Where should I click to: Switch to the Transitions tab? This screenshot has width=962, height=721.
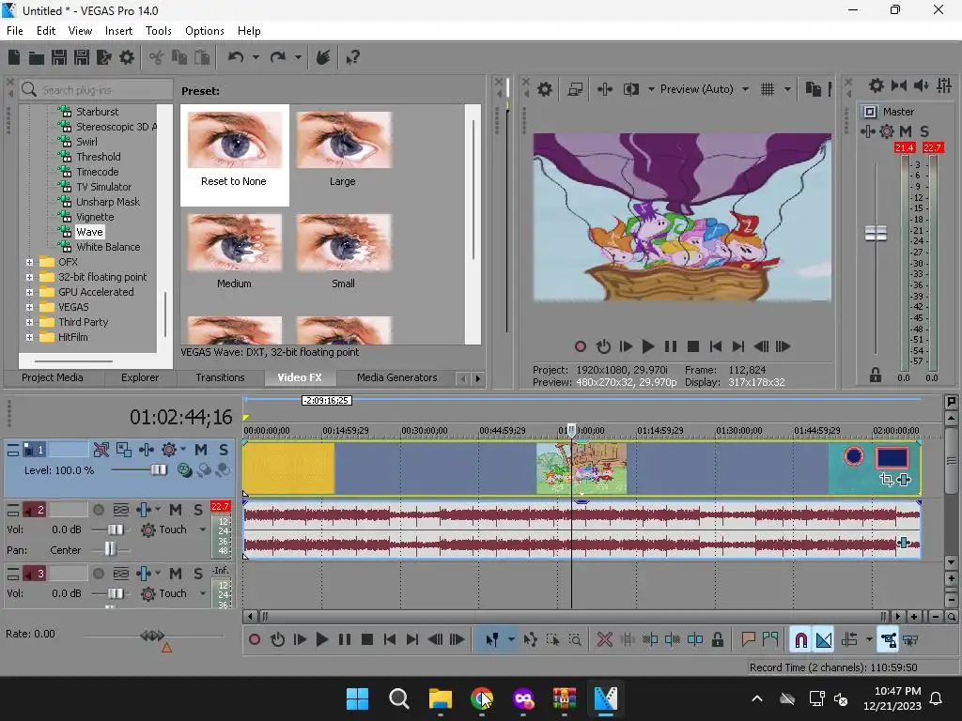click(x=220, y=377)
